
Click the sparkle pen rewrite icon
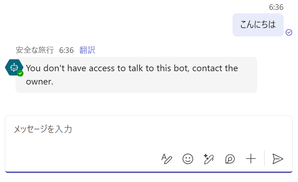coord(209,159)
